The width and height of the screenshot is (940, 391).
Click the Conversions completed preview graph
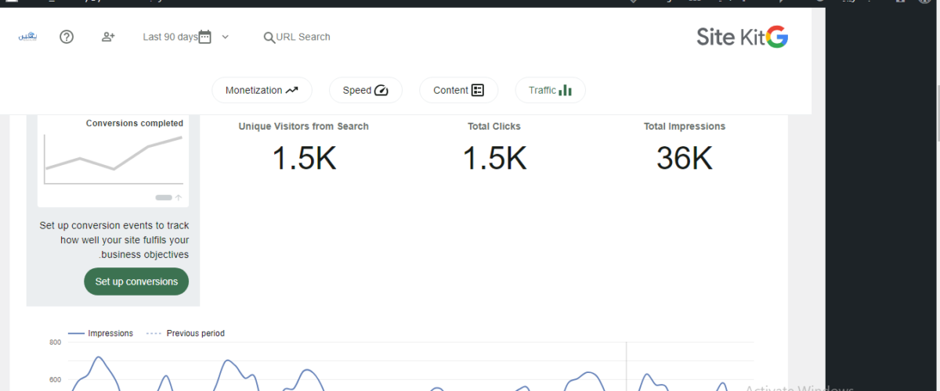coord(114,161)
